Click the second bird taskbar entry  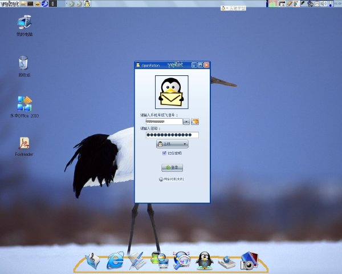click(79, 4)
